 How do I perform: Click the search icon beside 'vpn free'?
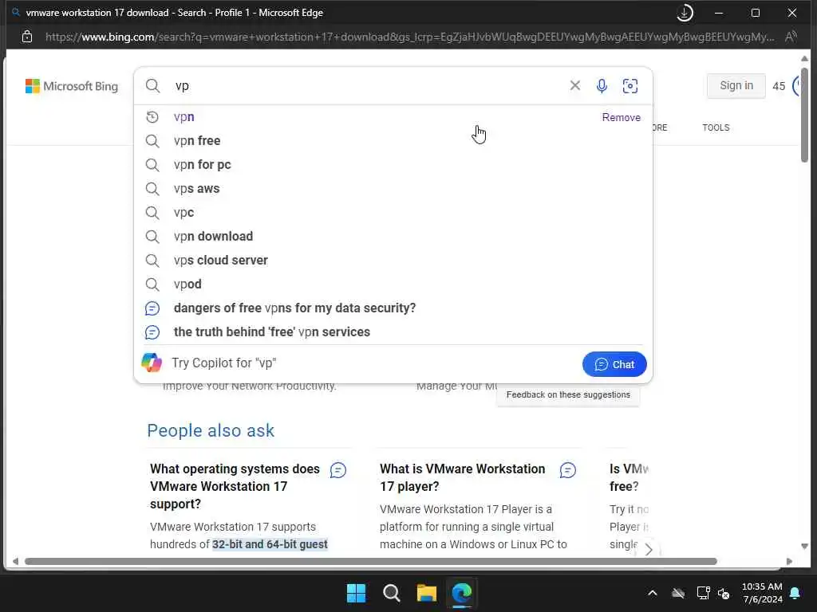click(x=152, y=141)
